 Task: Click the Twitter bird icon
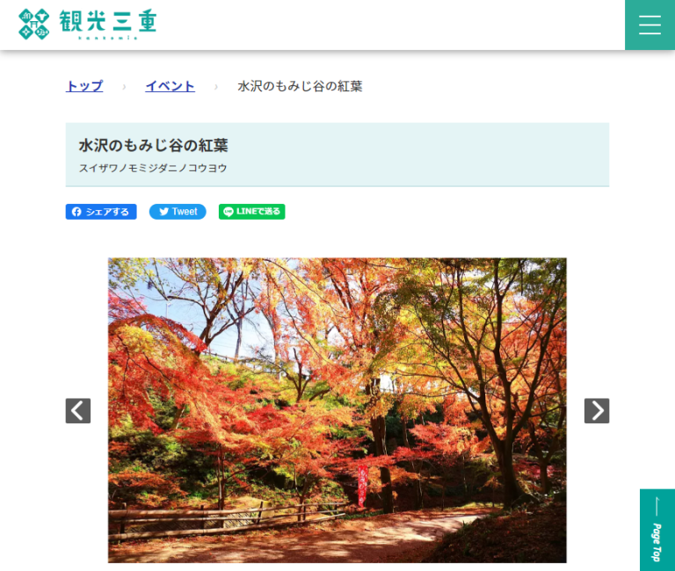(163, 212)
